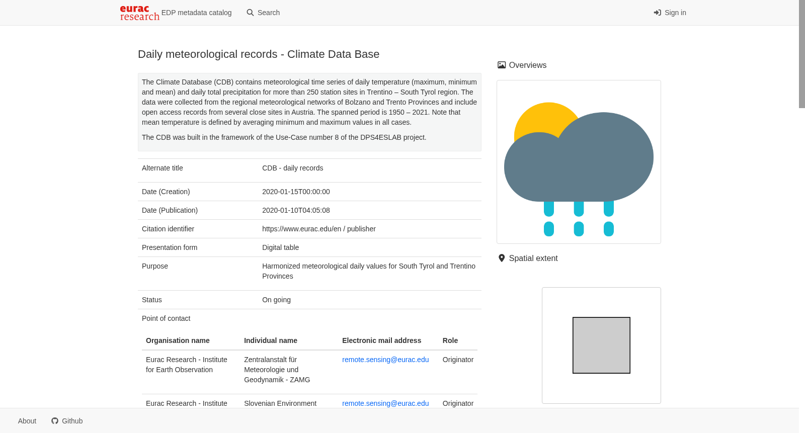805x433 pixels.
Task: Click the Organisation name column header
Action: tap(178, 340)
